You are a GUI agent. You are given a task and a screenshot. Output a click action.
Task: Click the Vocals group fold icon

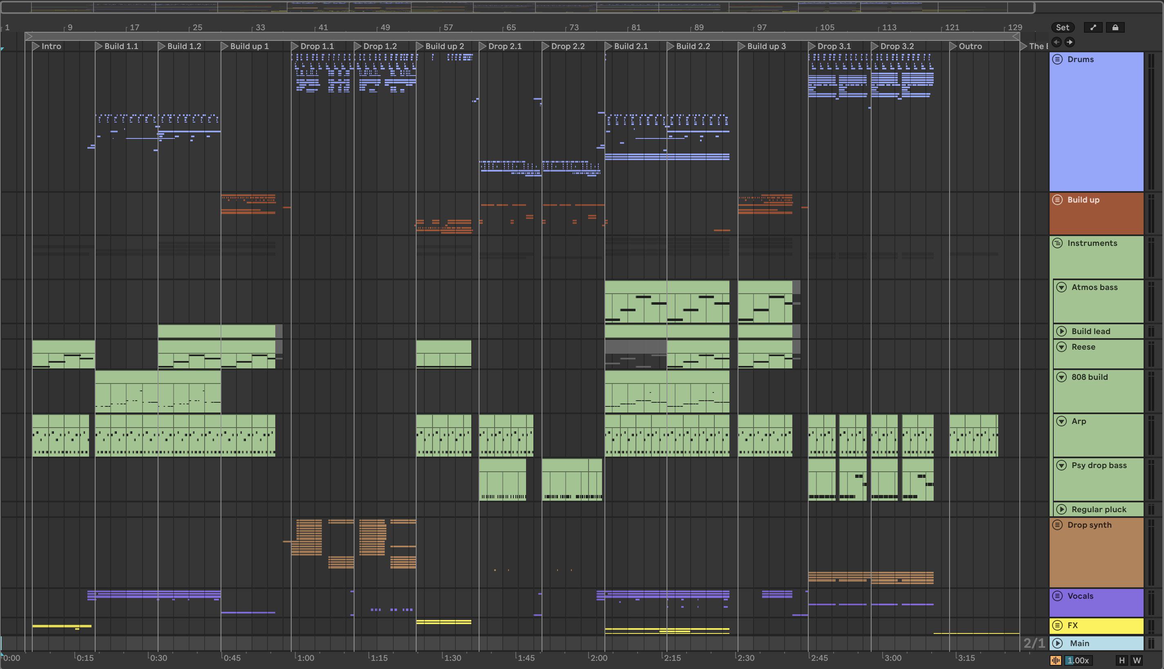point(1057,596)
